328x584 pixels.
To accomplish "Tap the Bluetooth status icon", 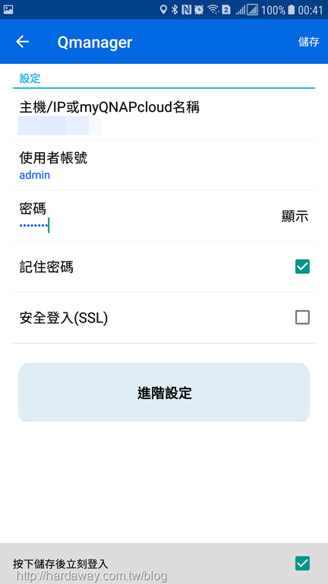I will click(175, 10).
